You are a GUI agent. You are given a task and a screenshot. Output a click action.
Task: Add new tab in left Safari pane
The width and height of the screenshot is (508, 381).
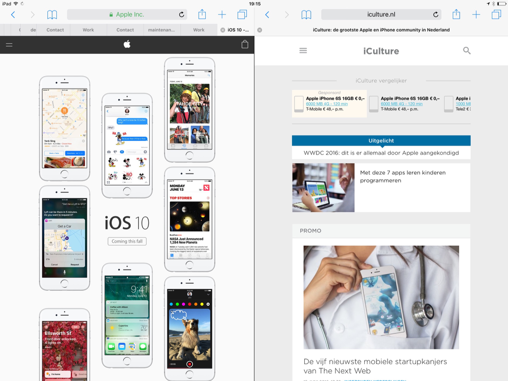tap(222, 14)
